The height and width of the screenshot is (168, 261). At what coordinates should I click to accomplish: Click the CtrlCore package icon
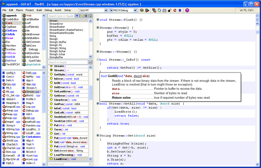click(4, 31)
